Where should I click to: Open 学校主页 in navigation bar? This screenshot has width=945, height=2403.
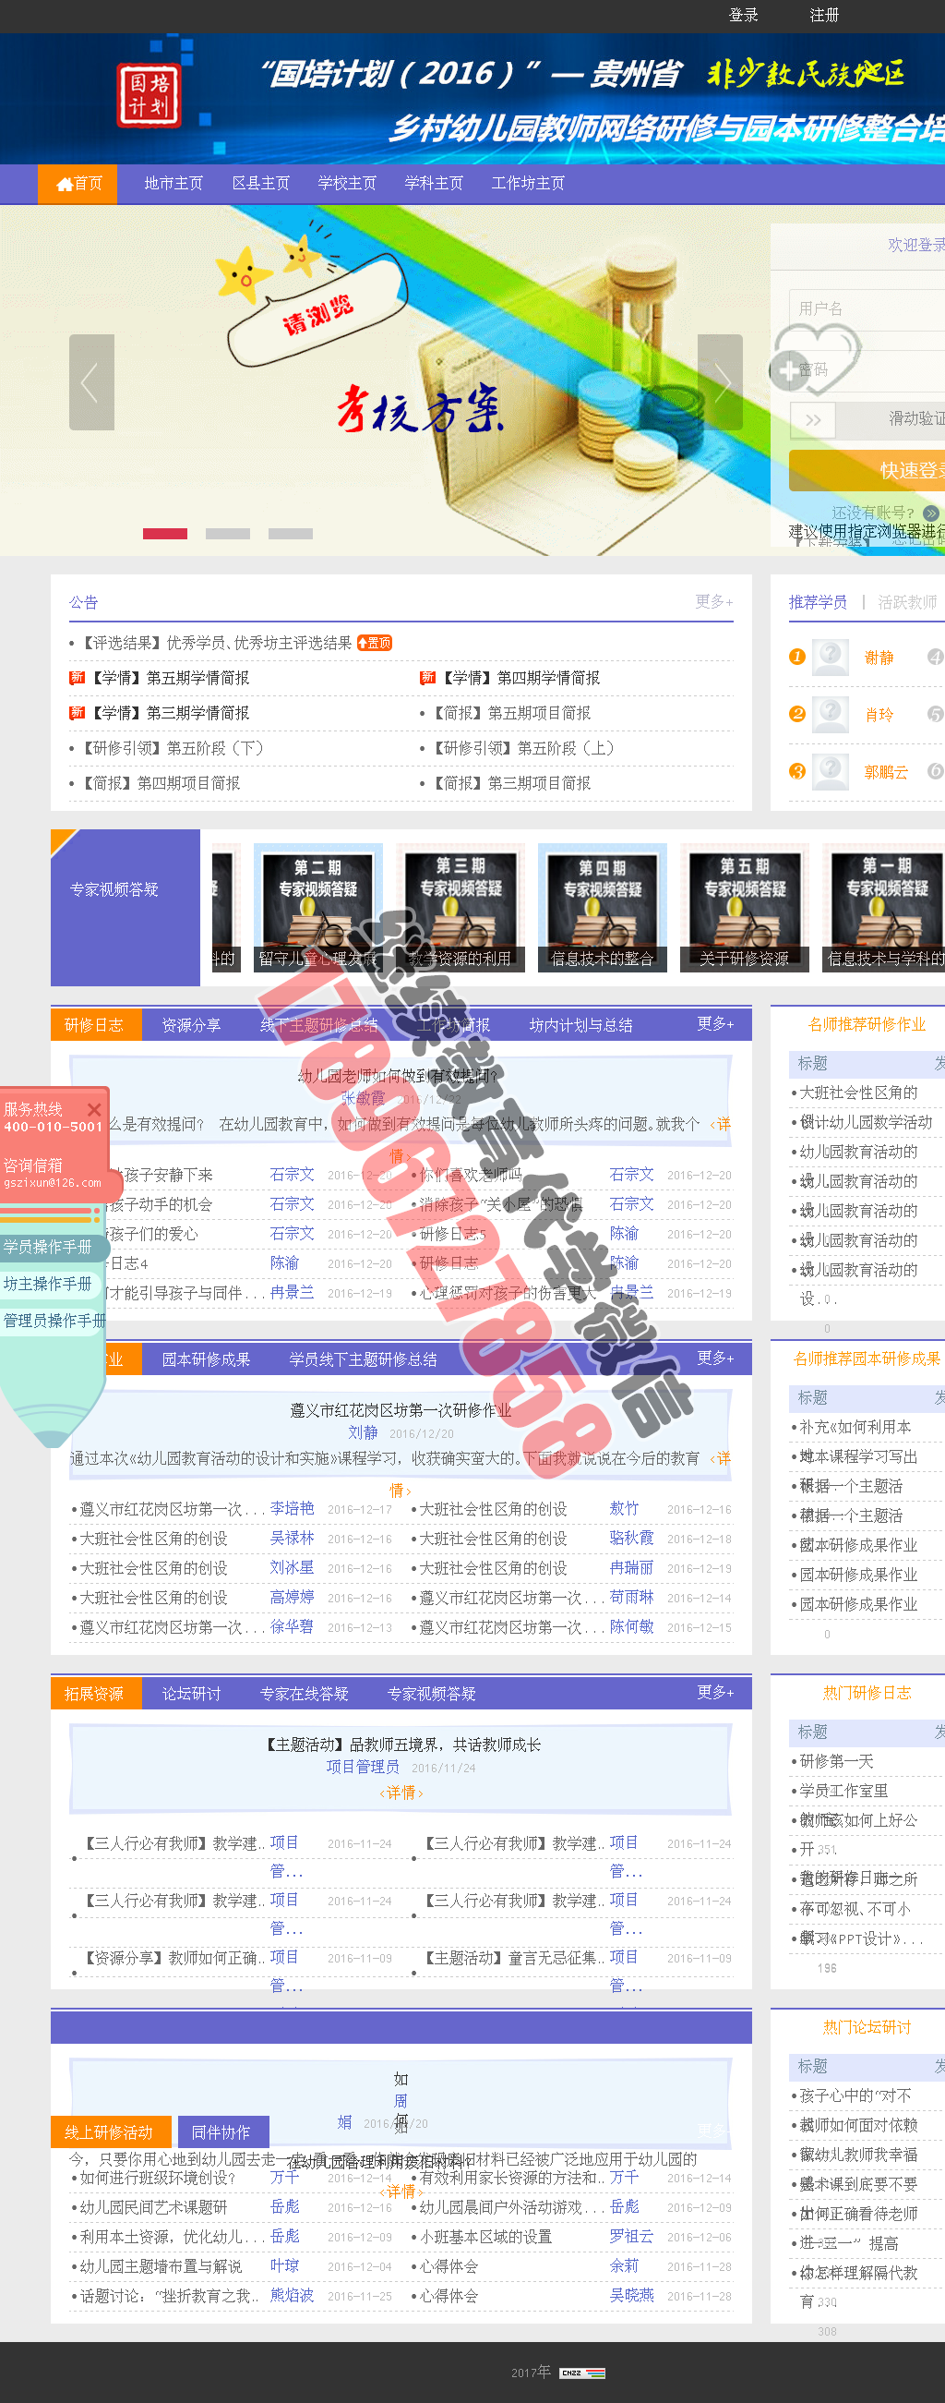347,184
